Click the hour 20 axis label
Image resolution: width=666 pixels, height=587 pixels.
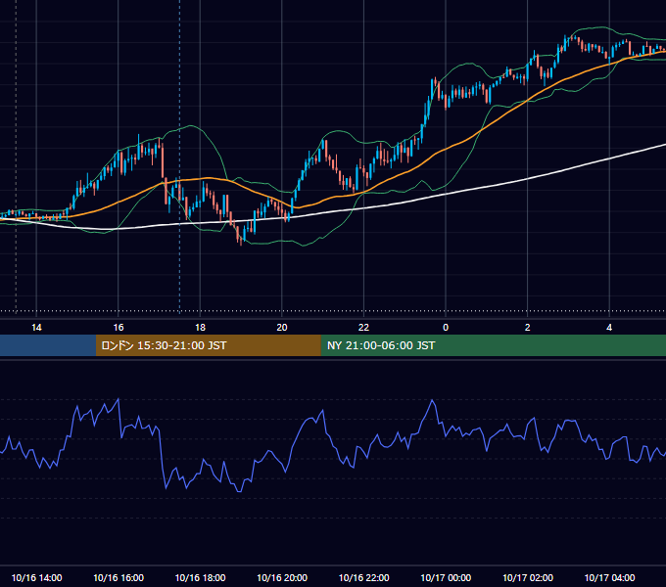[x=282, y=328]
